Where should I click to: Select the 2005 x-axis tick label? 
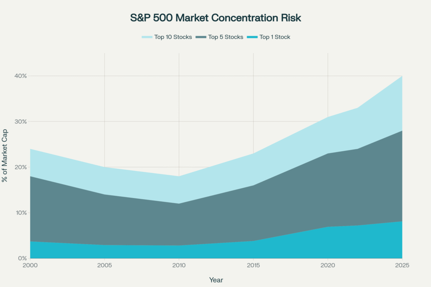[x=104, y=266]
